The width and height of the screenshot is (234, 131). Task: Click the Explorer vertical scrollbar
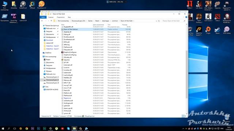tap(186, 74)
